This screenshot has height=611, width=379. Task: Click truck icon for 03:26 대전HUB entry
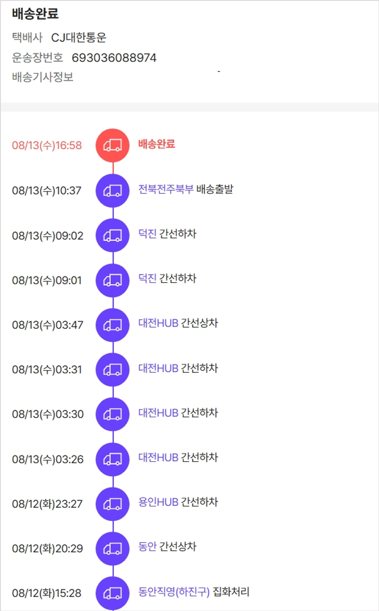(112, 459)
